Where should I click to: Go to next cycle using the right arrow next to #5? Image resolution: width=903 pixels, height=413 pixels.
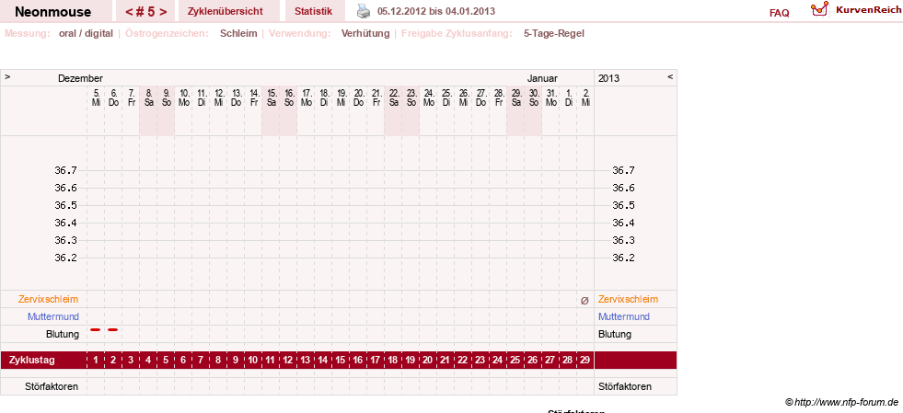(163, 12)
